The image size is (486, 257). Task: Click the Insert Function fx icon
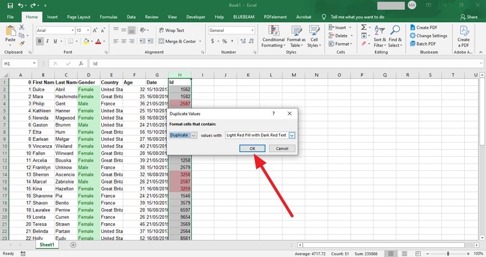(81, 64)
